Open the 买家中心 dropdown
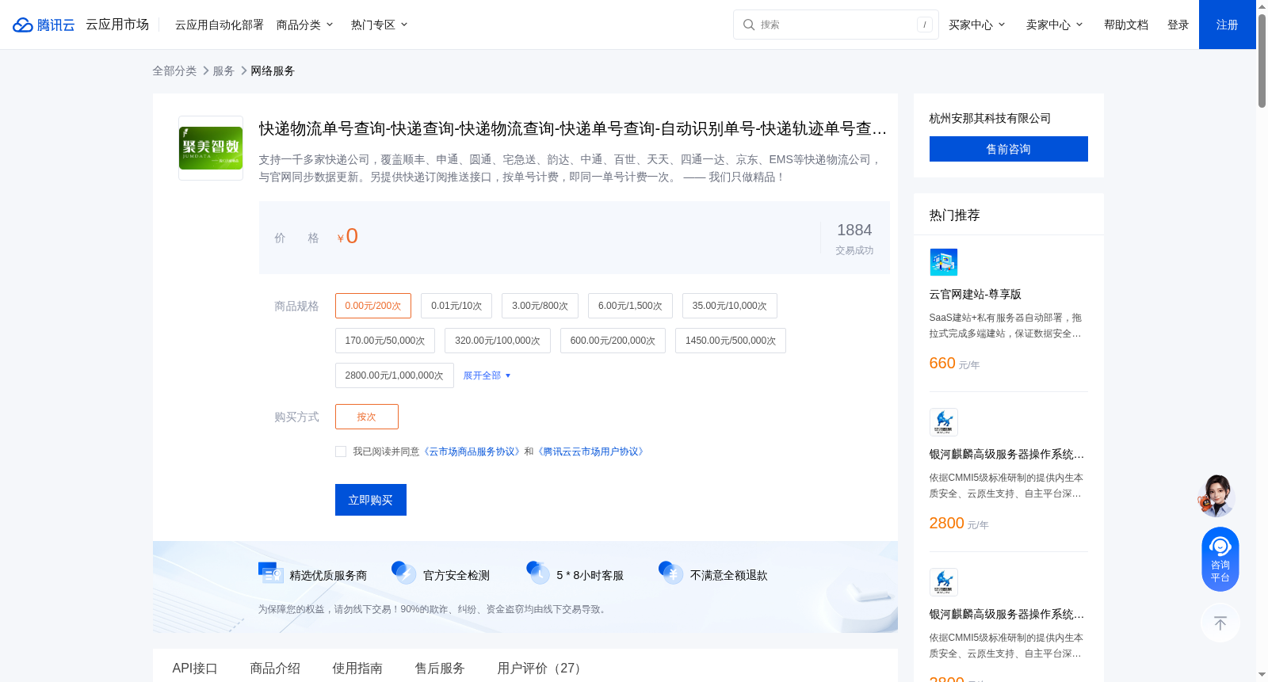This screenshot has height=682, width=1268. click(977, 25)
